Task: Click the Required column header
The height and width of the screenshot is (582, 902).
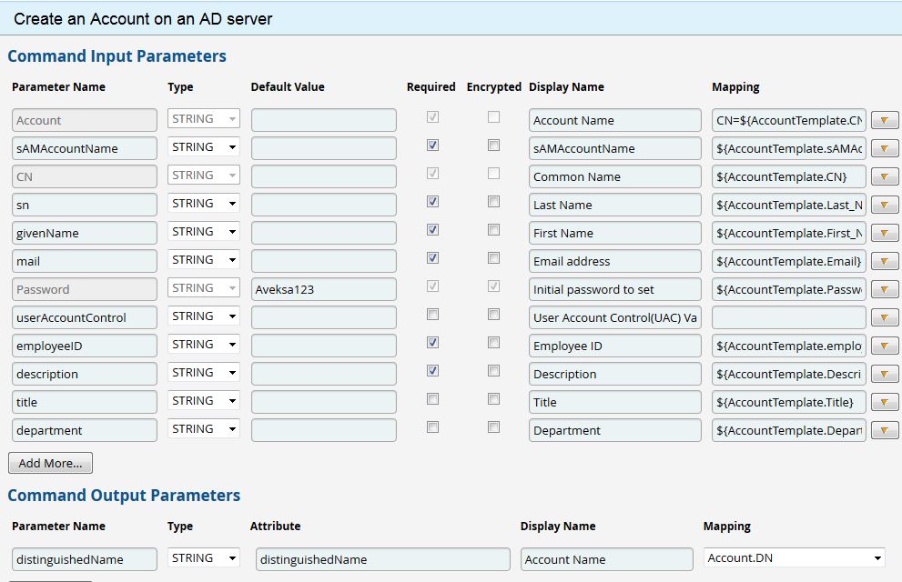Action: tap(431, 86)
